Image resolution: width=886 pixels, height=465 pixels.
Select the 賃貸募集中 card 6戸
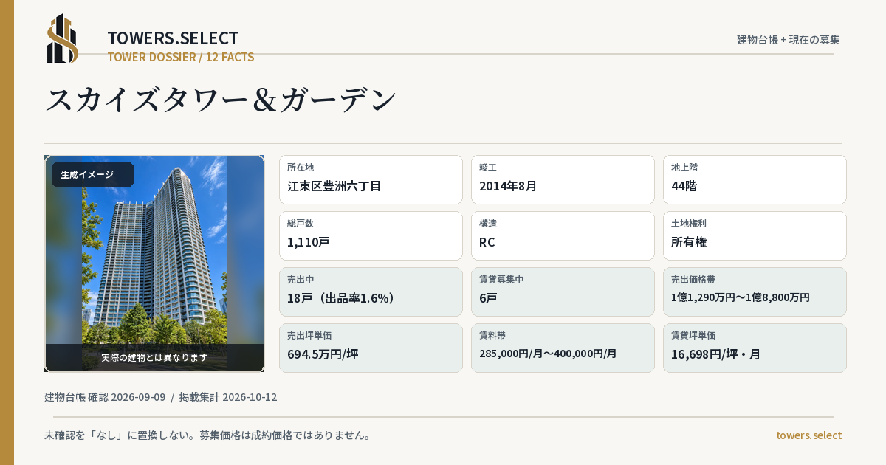coord(563,292)
